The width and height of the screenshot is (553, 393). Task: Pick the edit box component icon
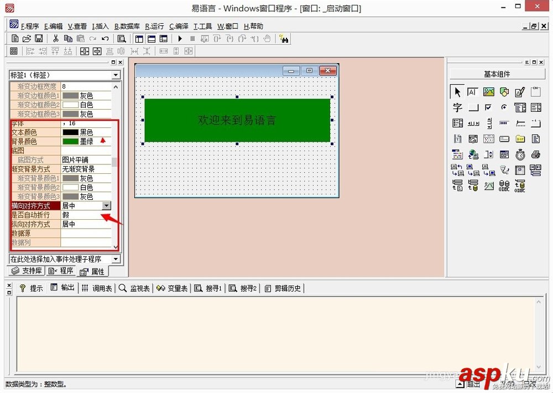[473, 92]
